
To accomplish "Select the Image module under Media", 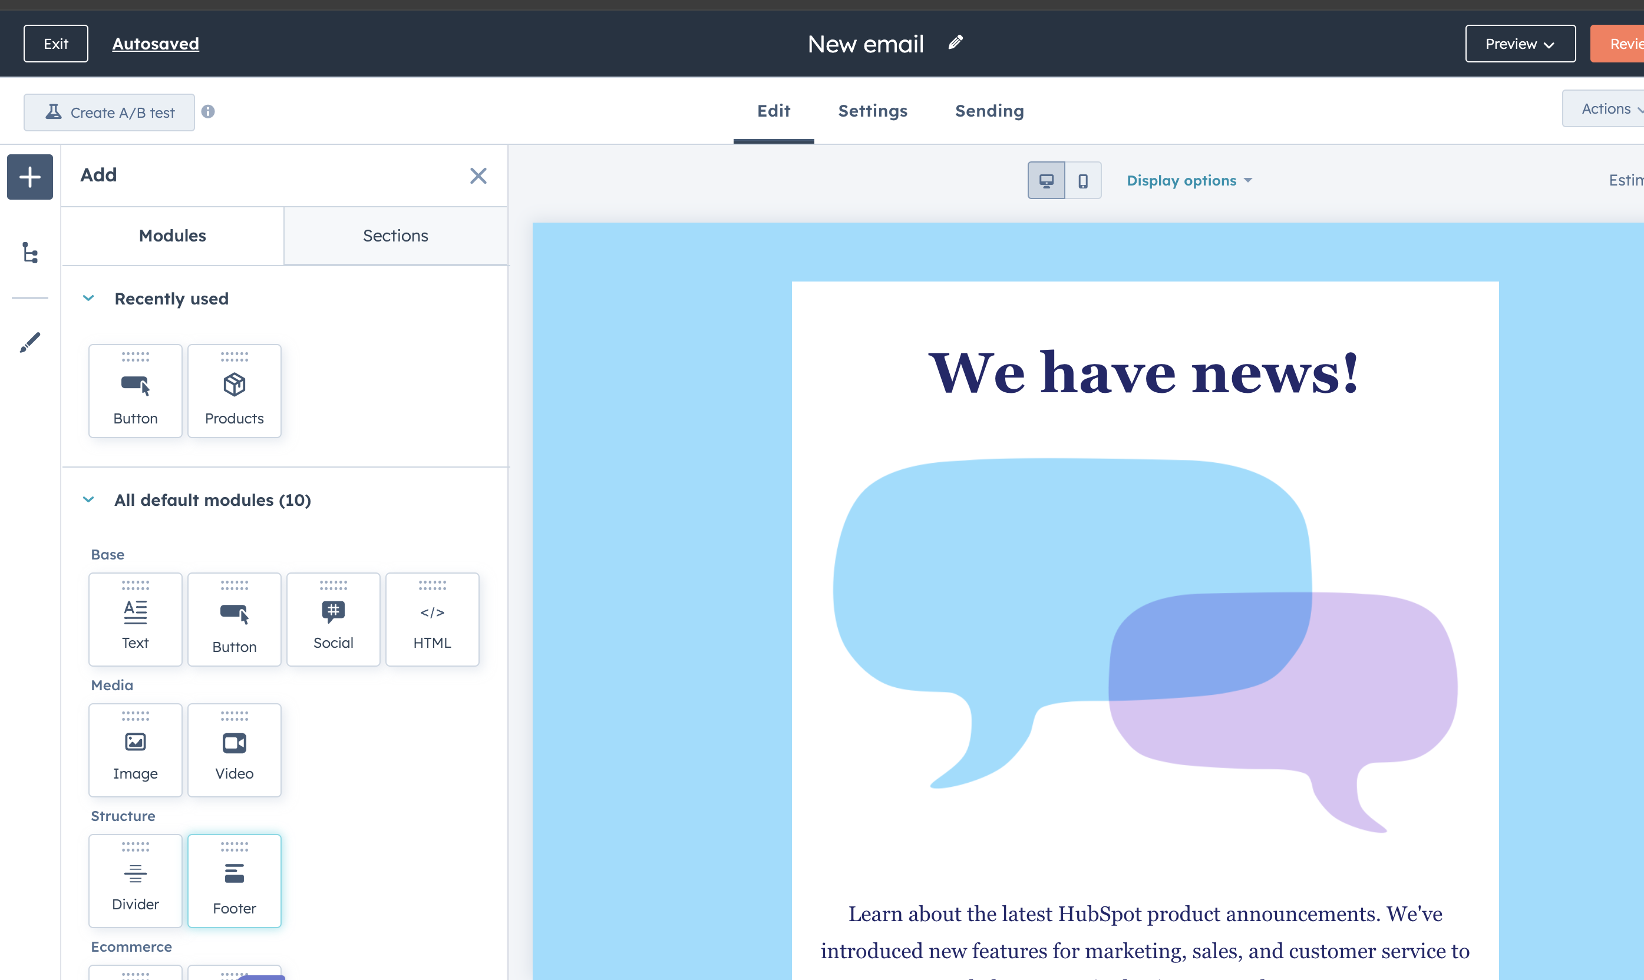I will (x=136, y=750).
